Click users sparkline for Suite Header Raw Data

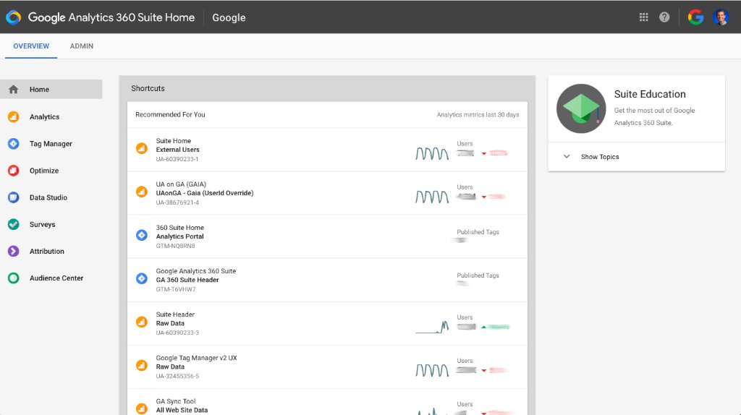pyautogui.click(x=432, y=327)
